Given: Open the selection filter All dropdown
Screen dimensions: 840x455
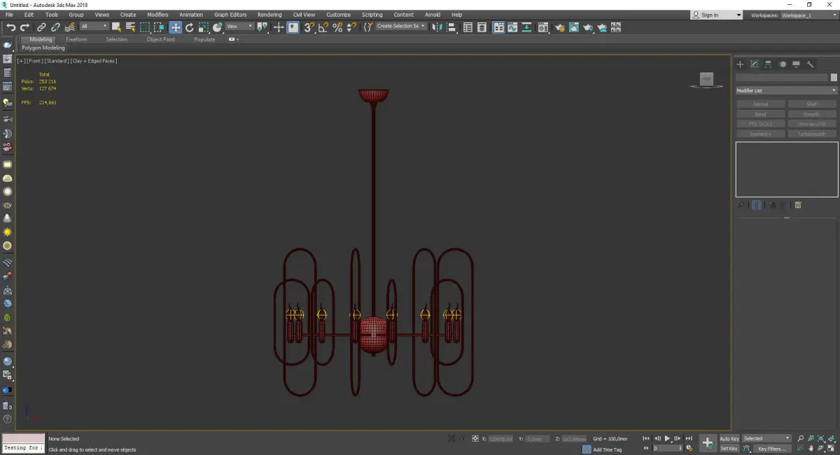Looking at the screenshot, I should click(x=94, y=27).
